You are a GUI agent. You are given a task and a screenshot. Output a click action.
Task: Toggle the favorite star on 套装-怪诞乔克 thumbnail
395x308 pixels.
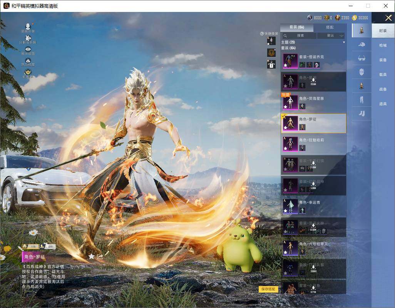click(x=285, y=65)
